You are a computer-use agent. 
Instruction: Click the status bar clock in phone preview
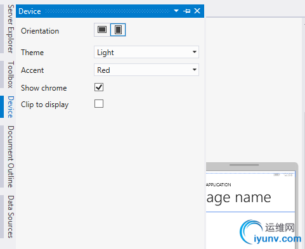289,175
